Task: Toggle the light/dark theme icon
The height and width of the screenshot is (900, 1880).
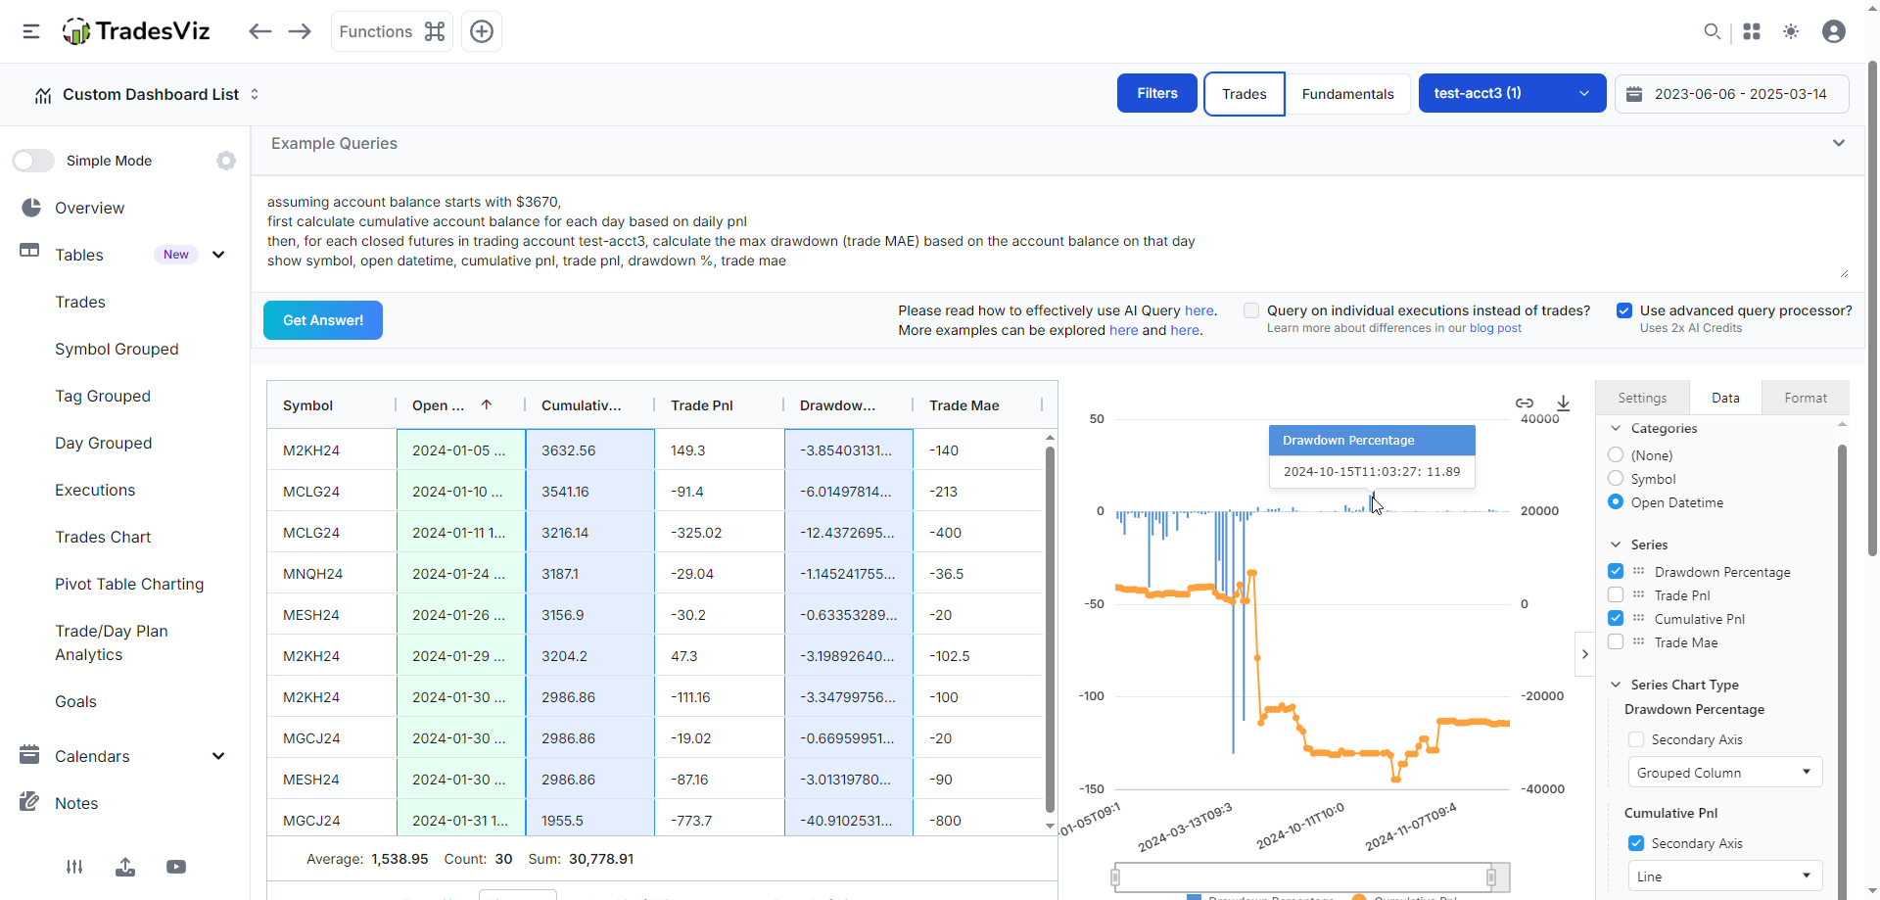Action: 1791,31
